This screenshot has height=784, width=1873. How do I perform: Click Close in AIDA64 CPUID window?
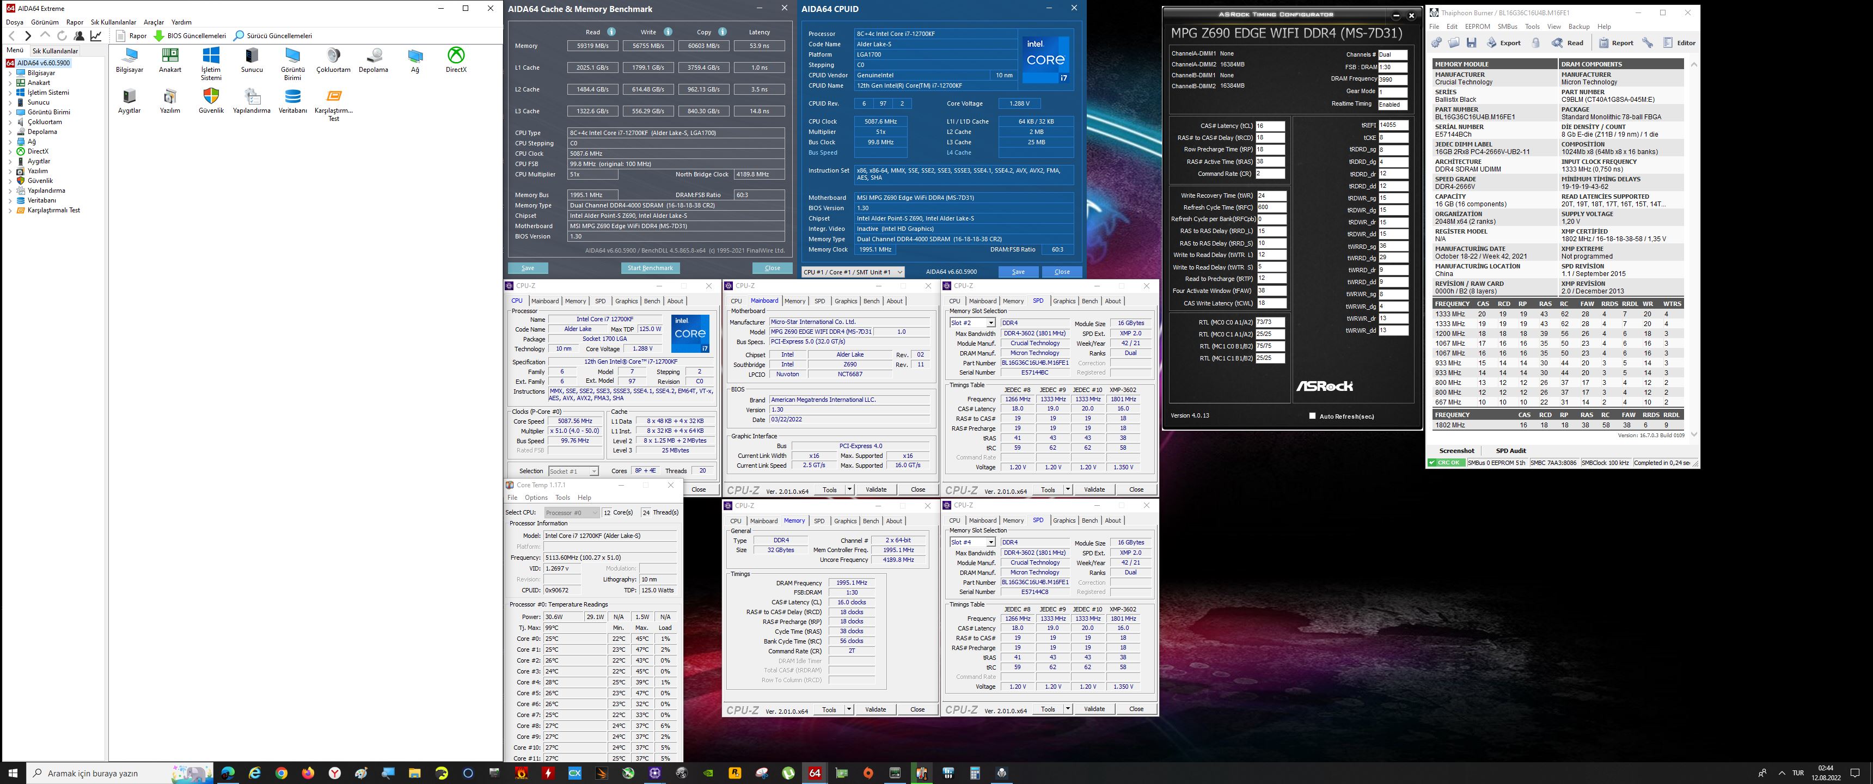[1062, 272]
